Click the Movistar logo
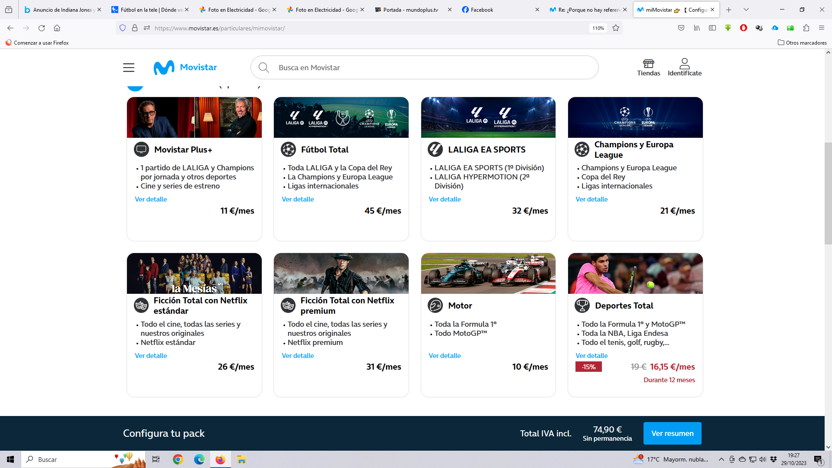Image resolution: width=832 pixels, height=468 pixels. pos(185,67)
